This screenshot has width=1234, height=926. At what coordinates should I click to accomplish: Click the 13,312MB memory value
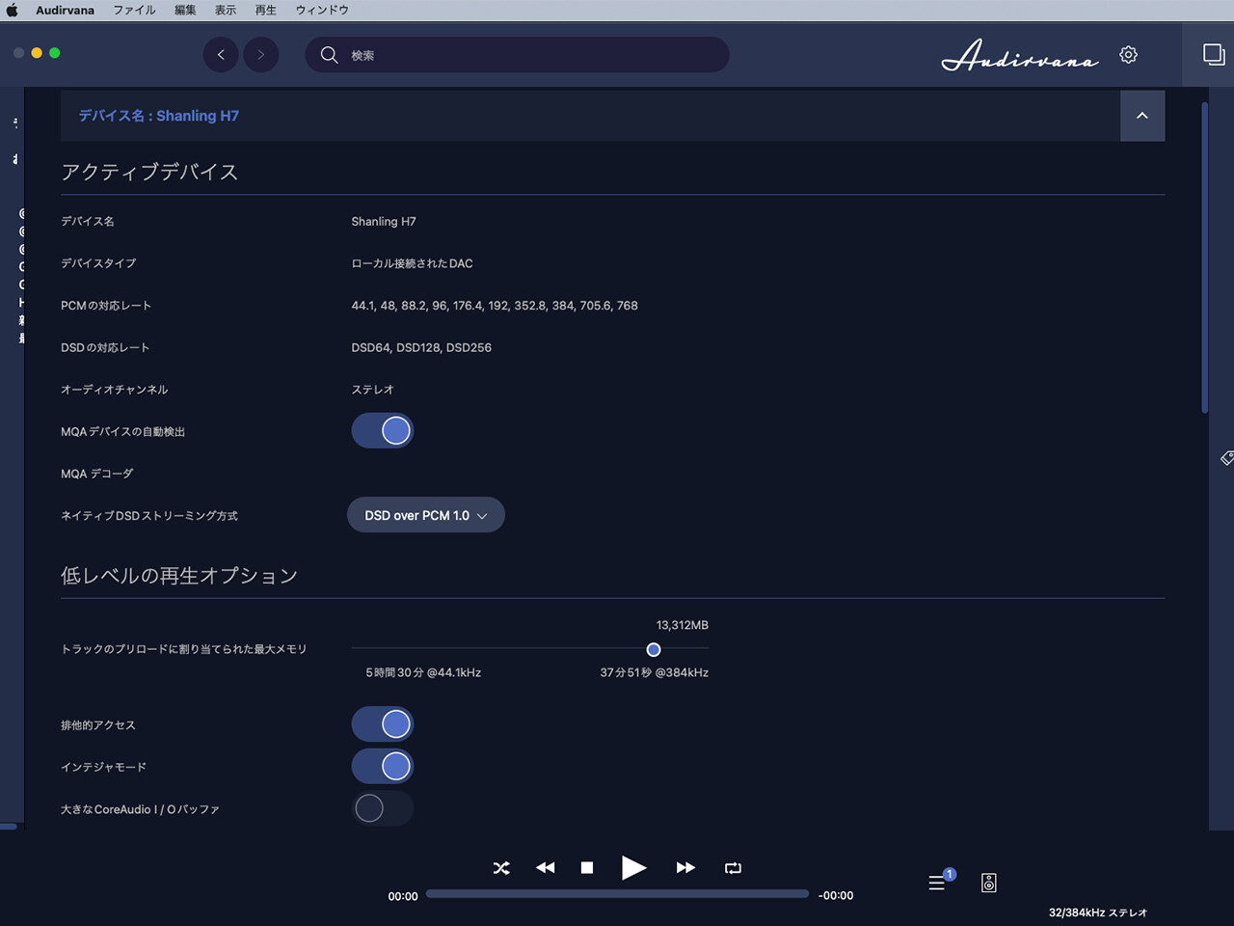pos(683,625)
